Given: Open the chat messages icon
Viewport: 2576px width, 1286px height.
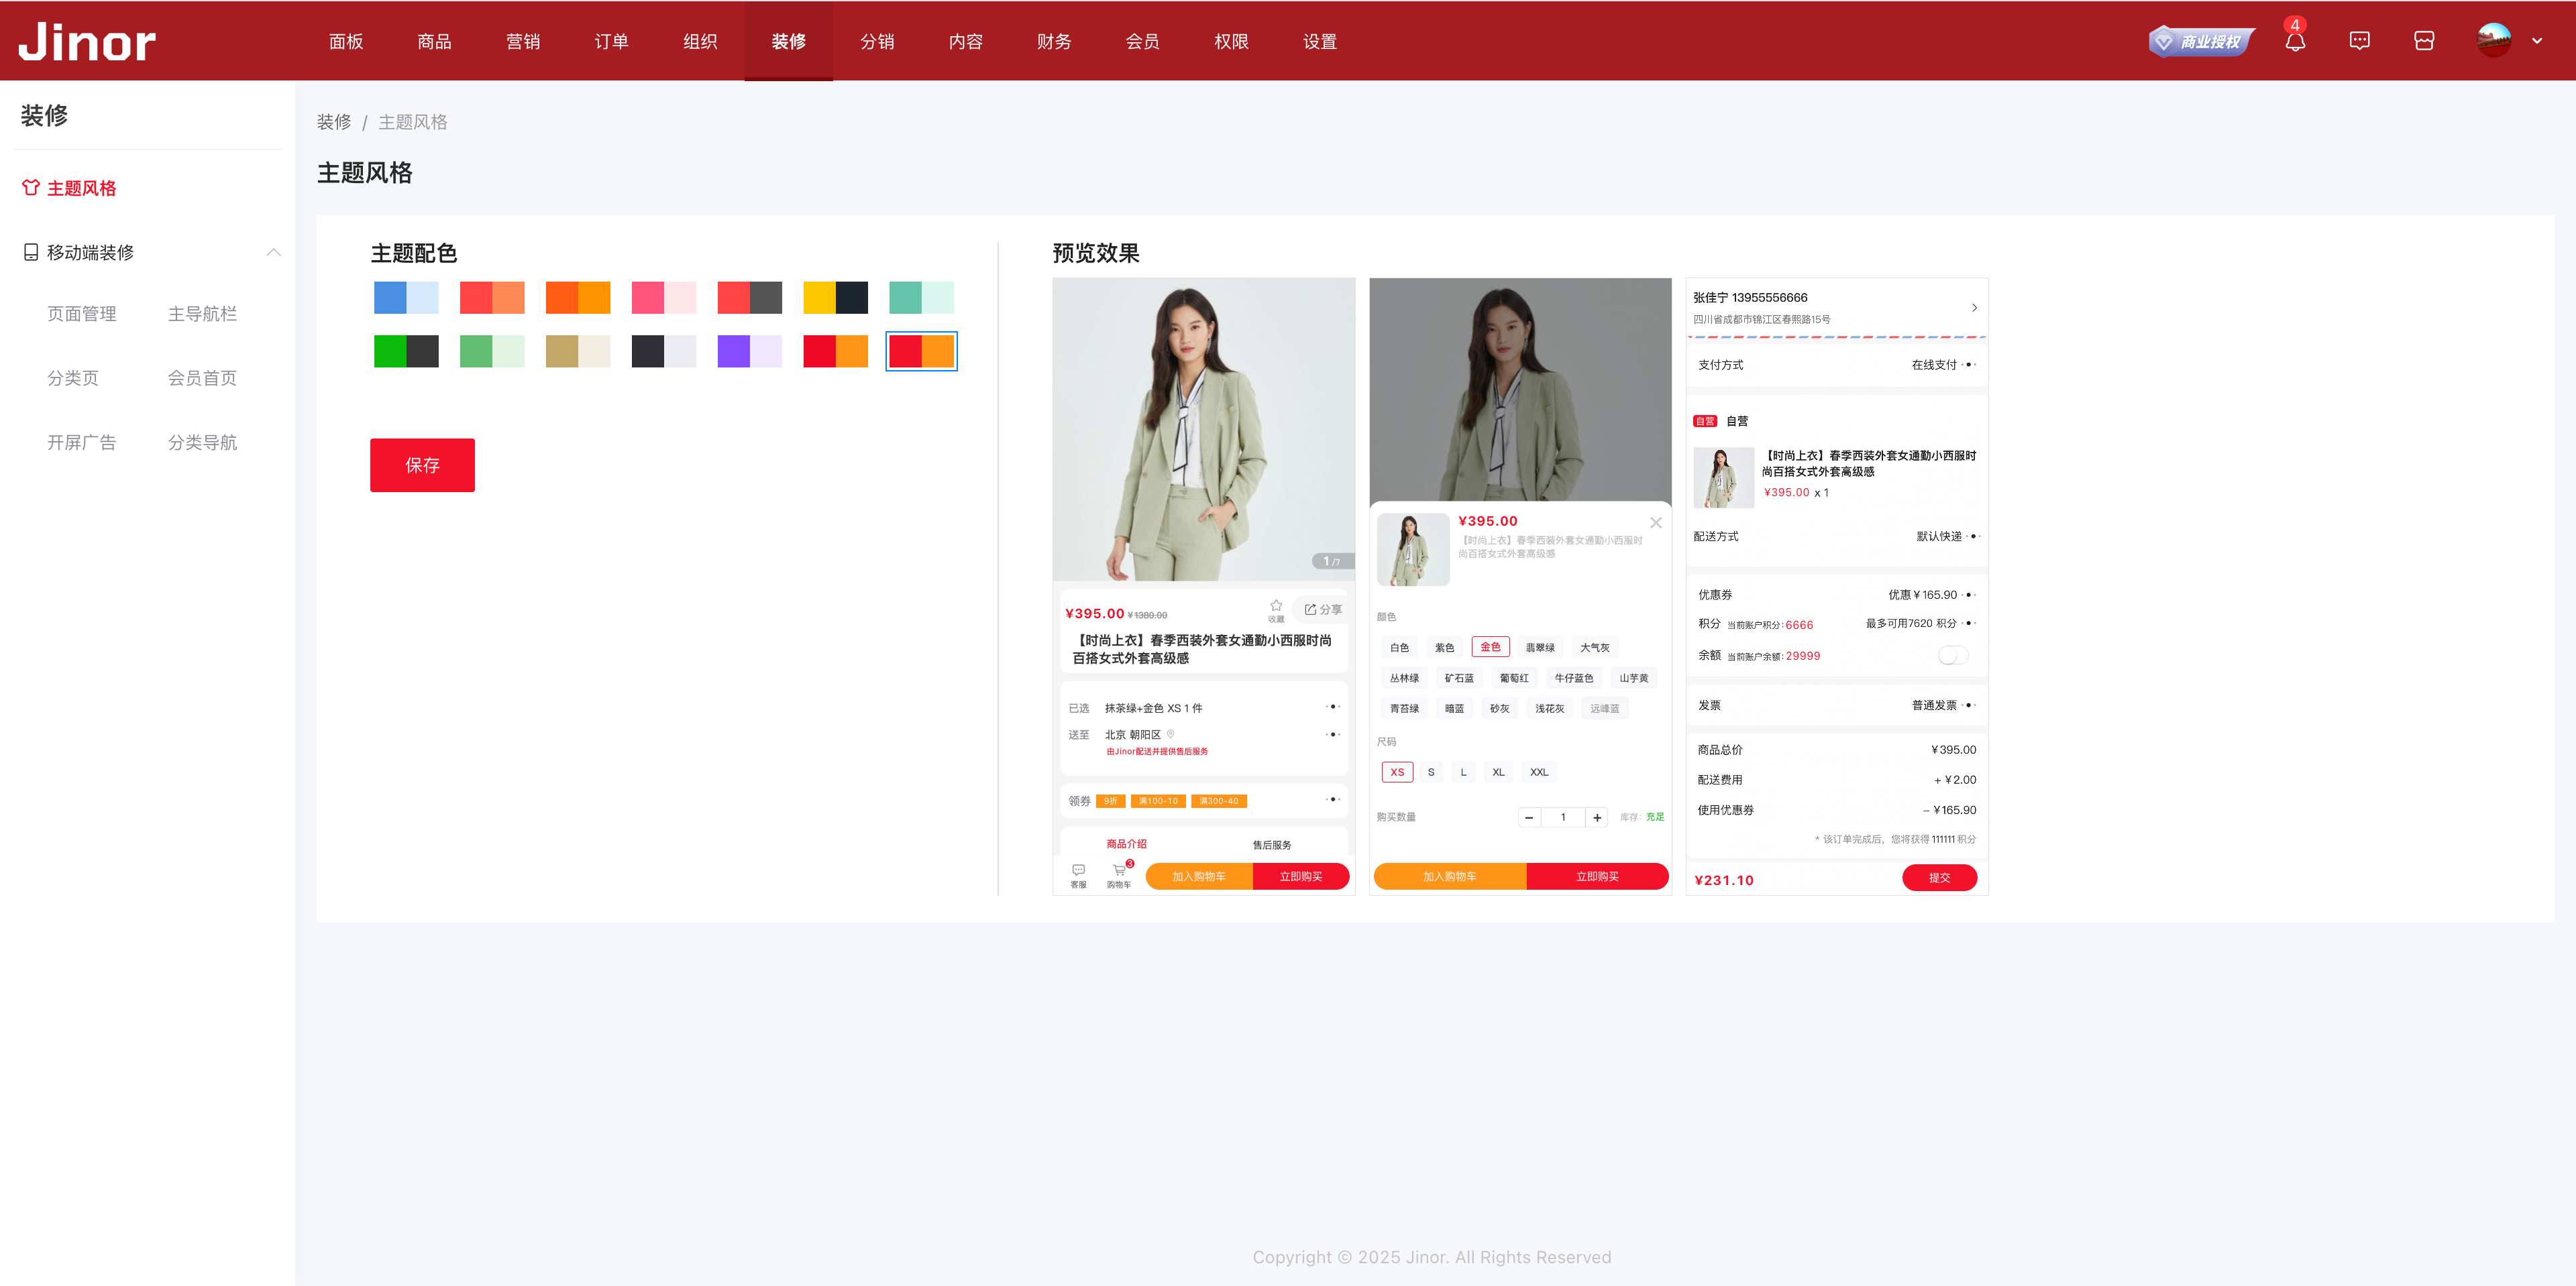Looking at the screenshot, I should point(2359,41).
